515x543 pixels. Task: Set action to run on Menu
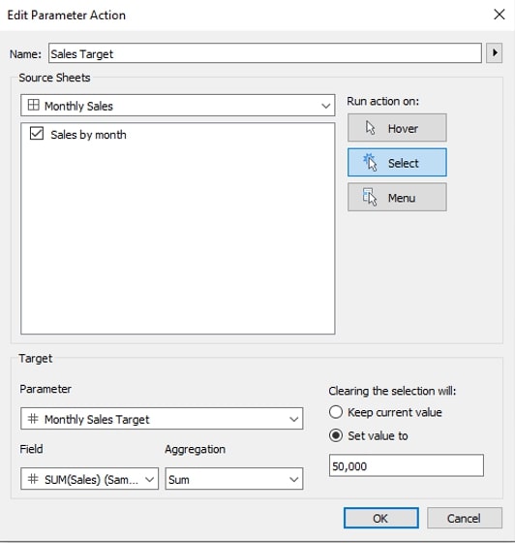[397, 197]
